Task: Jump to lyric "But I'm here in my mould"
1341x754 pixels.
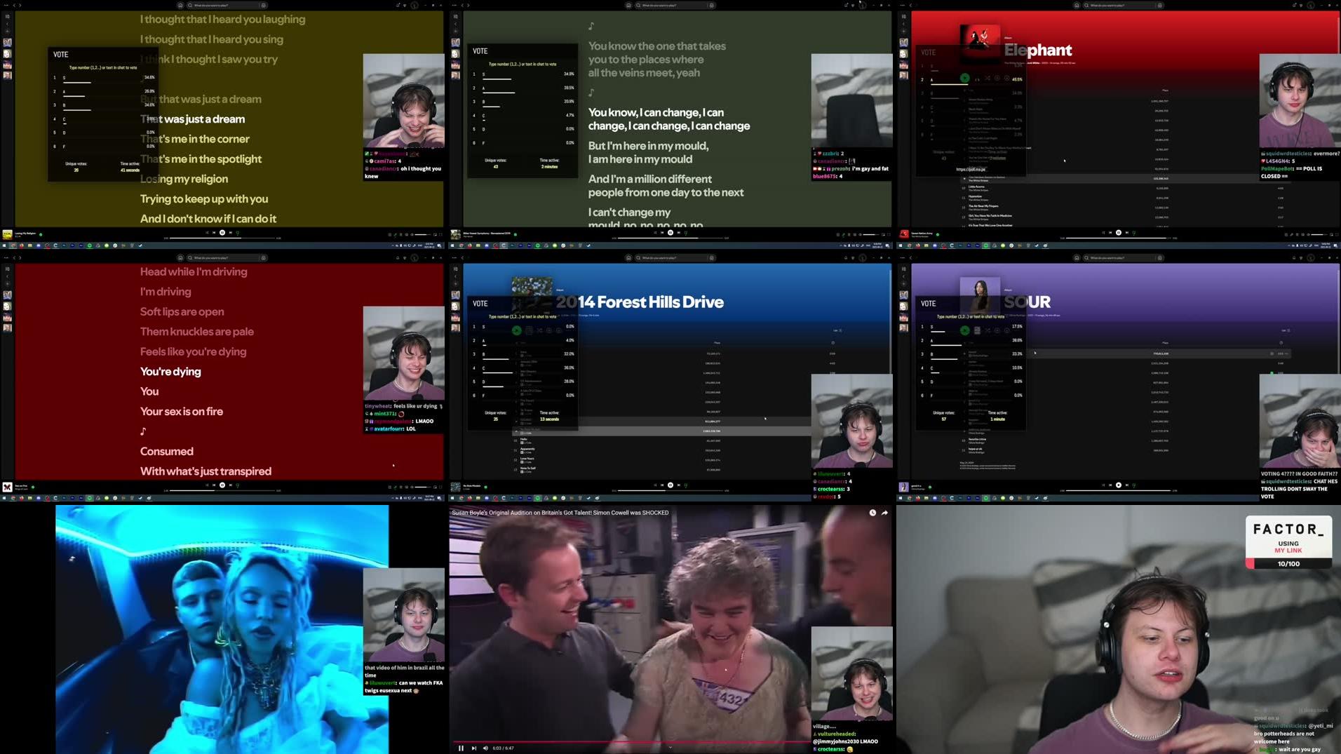Action: (648, 146)
